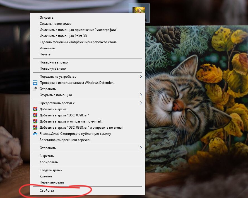Choose Изменить с помощью приложения "Фотографии"
The height and width of the screenshot is (198, 248).
point(87,30)
